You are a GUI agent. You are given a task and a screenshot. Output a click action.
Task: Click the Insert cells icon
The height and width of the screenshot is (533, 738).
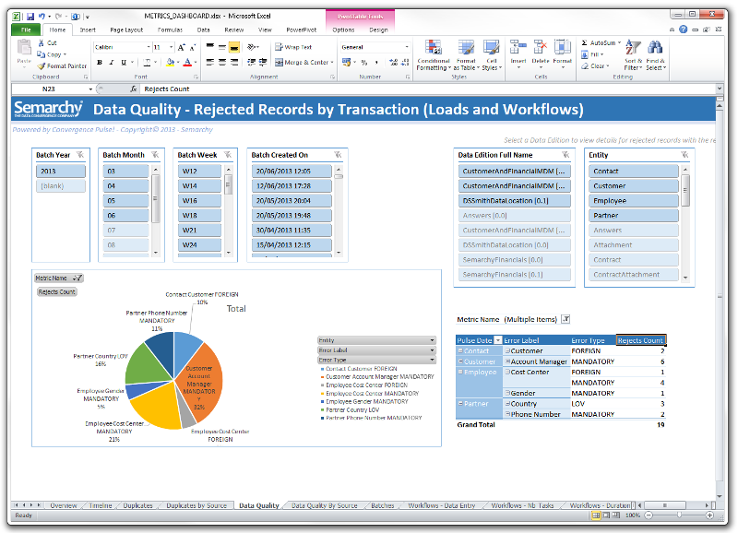(518, 48)
